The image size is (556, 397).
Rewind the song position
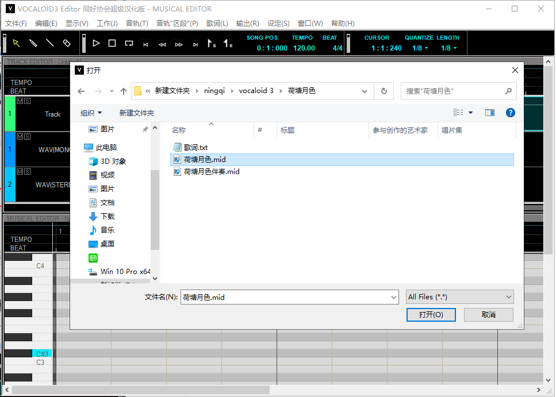pos(162,45)
